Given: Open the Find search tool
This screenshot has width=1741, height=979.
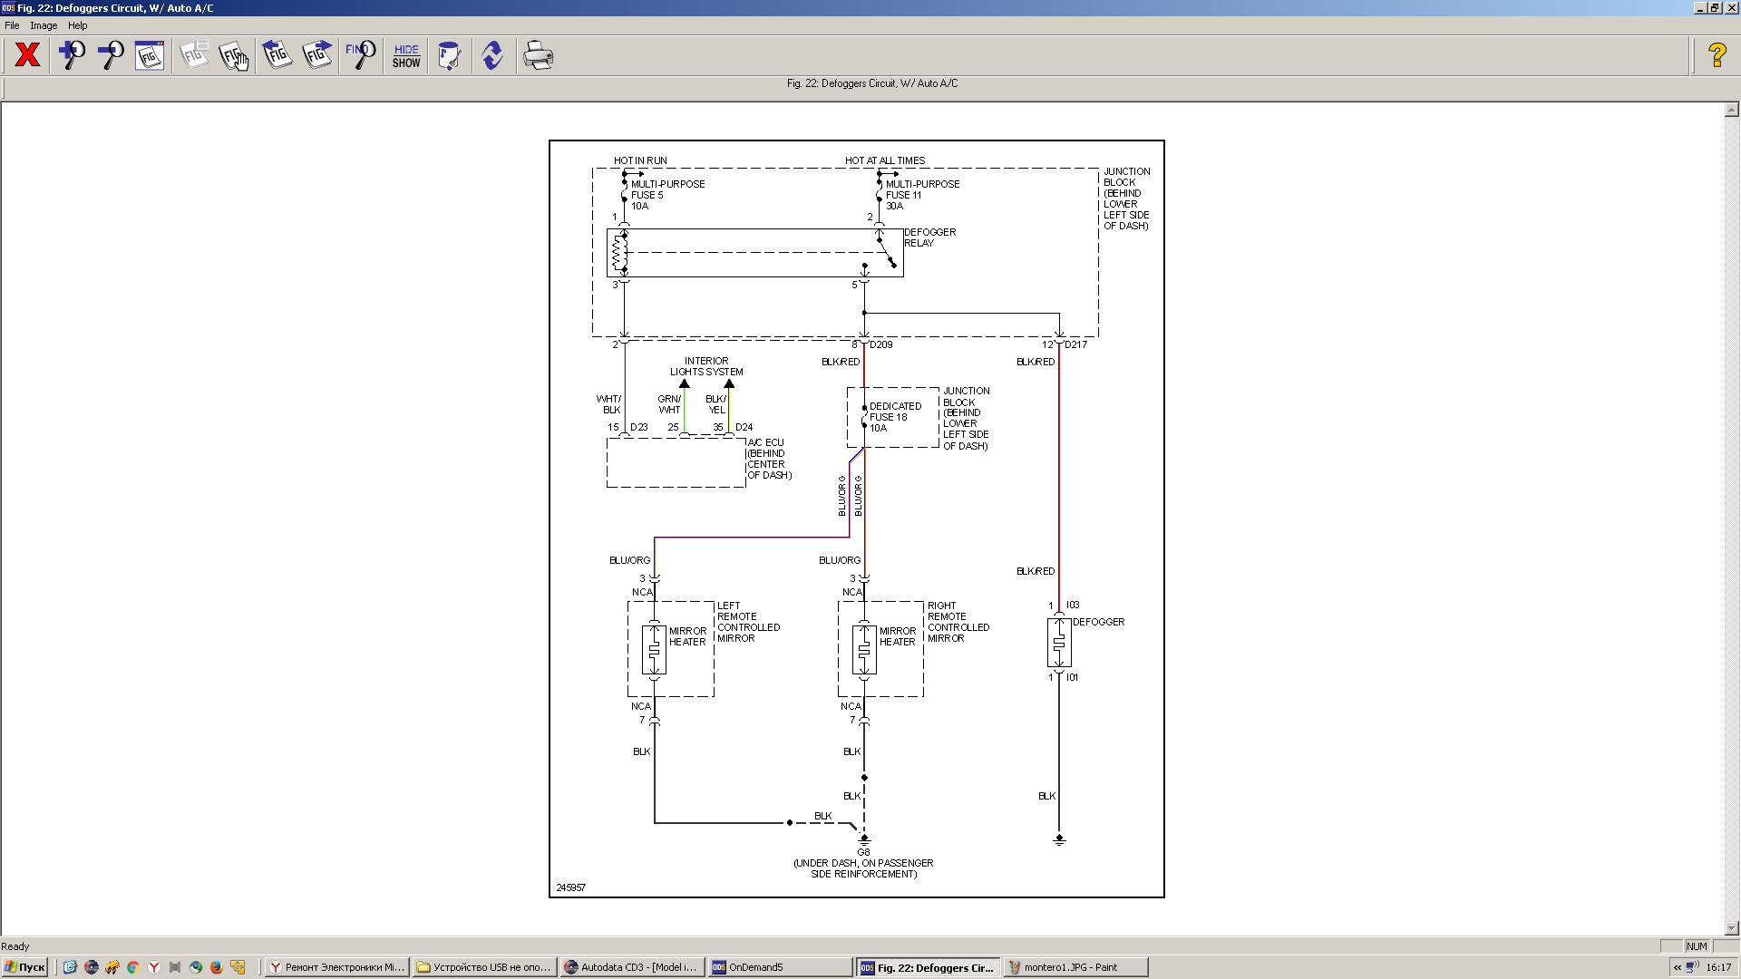Looking at the screenshot, I should pos(361,55).
